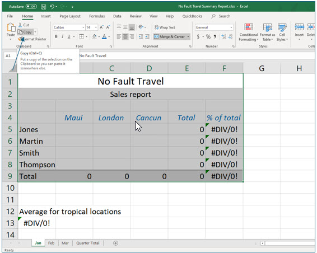The width and height of the screenshot is (317, 253).
Task: Click Merge & Center button
Action: click(x=170, y=37)
